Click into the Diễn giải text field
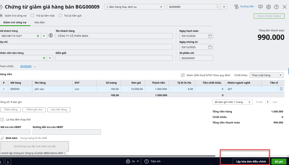 tap(114, 58)
